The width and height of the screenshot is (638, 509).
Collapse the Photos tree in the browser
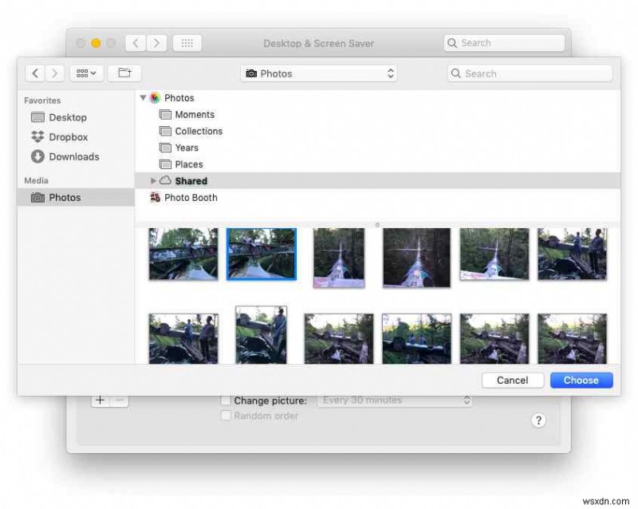pyautogui.click(x=143, y=97)
